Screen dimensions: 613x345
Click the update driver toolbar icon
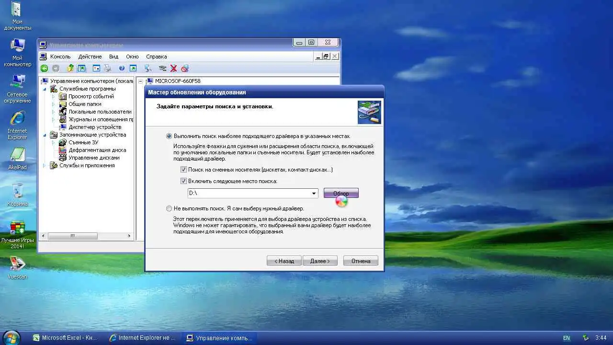(162, 69)
